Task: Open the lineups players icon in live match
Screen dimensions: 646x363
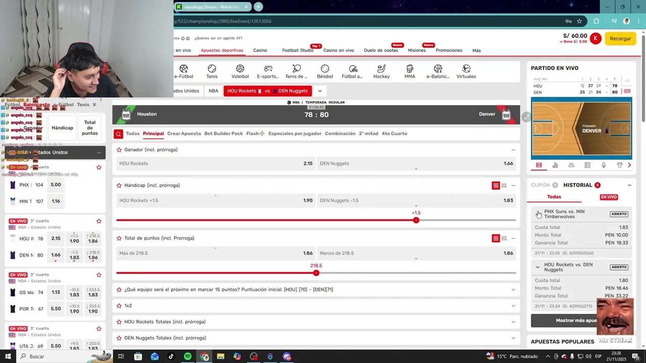Action: [571, 165]
